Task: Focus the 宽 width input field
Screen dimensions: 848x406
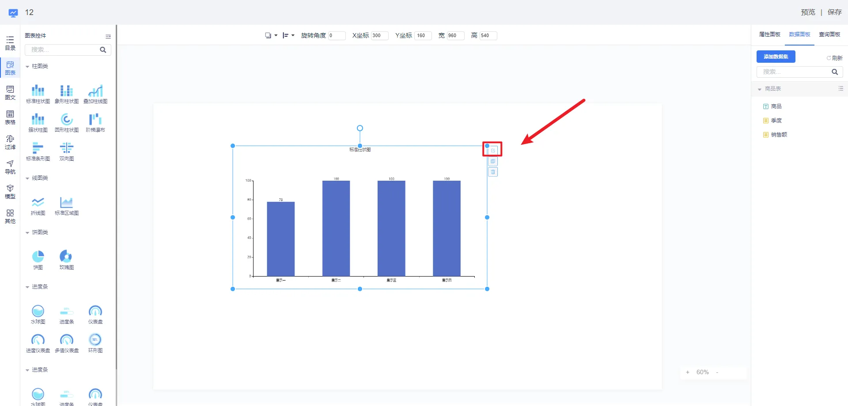Action: [456, 35]
